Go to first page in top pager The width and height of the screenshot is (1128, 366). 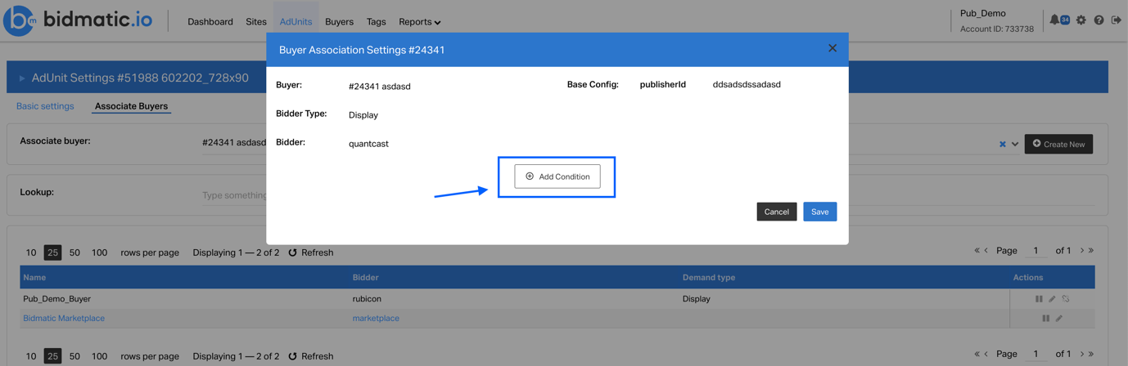(x=977, y=251)
